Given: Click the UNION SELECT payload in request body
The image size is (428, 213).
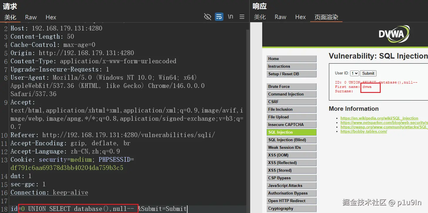Looking at the screenshot, I should pos(78,209).
